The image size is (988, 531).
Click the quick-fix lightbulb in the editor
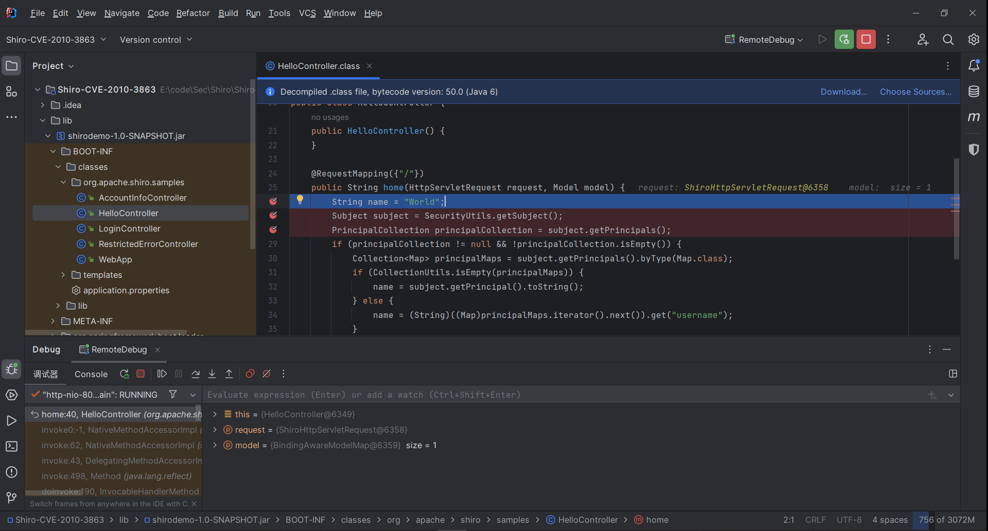[300, 200]
